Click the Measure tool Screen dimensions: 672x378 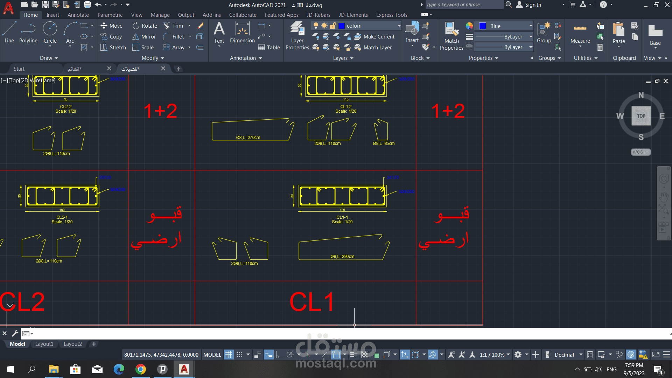click(x=580, y=34)
